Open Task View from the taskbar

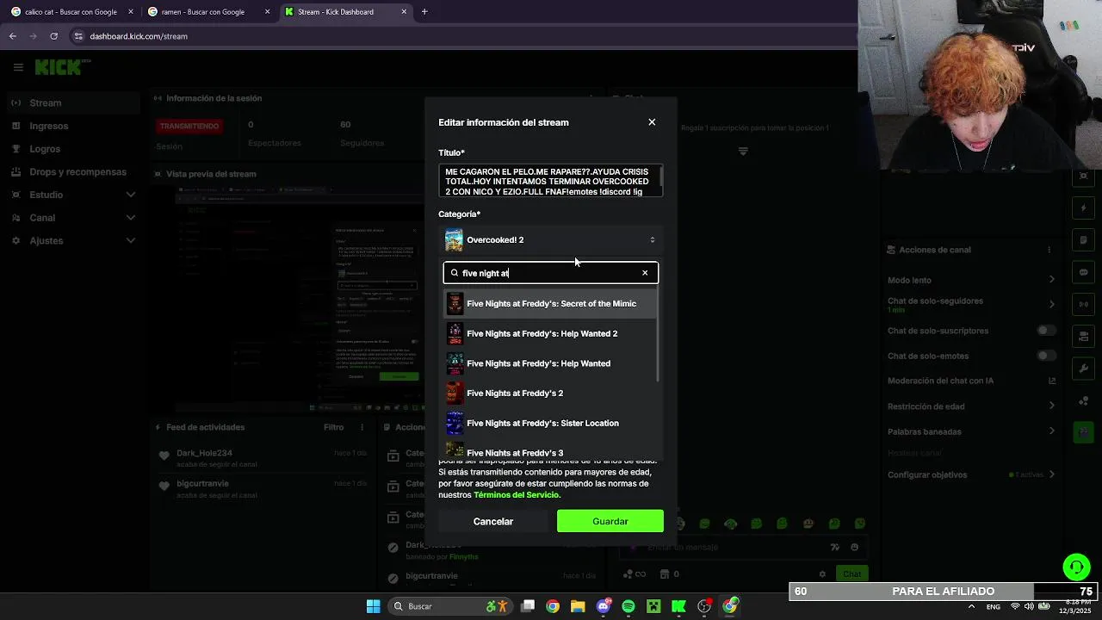tap(528, 606)
